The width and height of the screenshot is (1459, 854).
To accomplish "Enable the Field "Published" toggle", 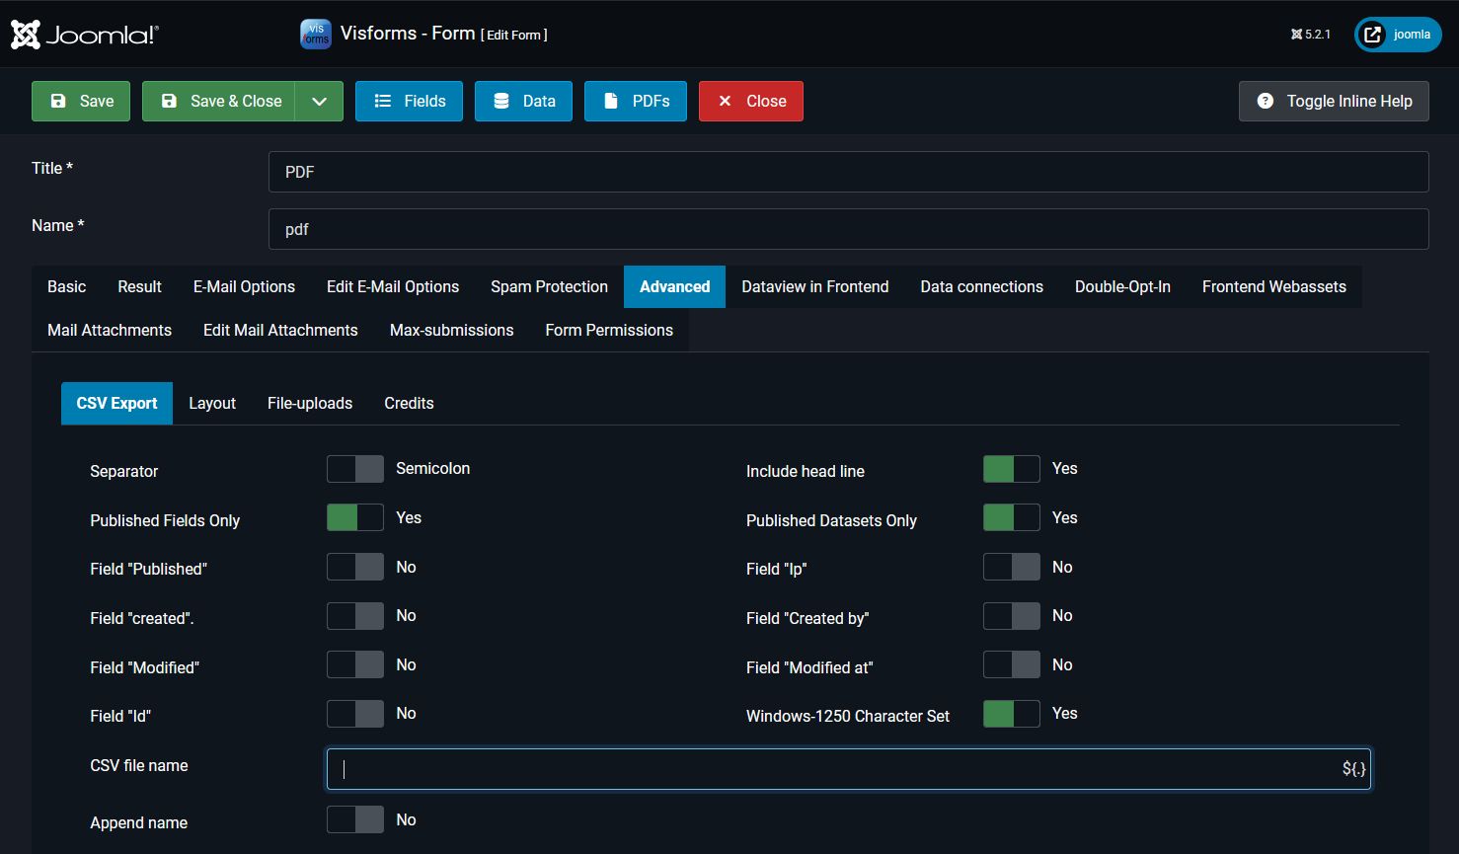I will [354, 567].
